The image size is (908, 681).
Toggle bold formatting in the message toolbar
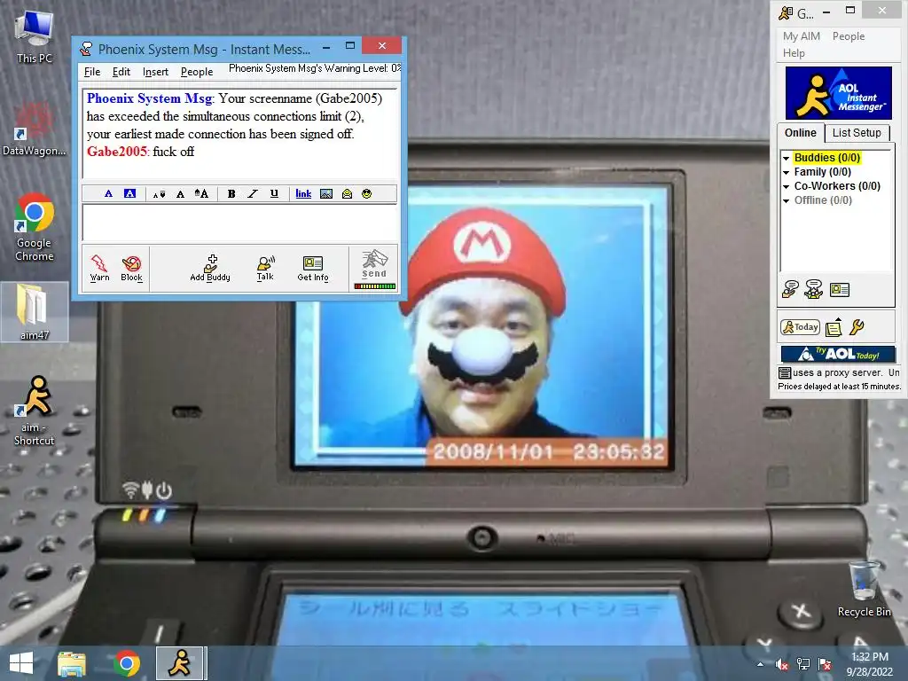pyautogui.click(x=231, y=193)
